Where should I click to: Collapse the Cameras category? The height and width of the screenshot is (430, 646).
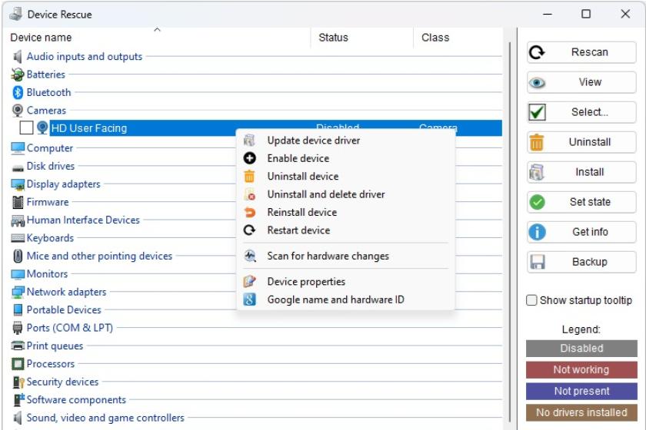coord(46,111)
